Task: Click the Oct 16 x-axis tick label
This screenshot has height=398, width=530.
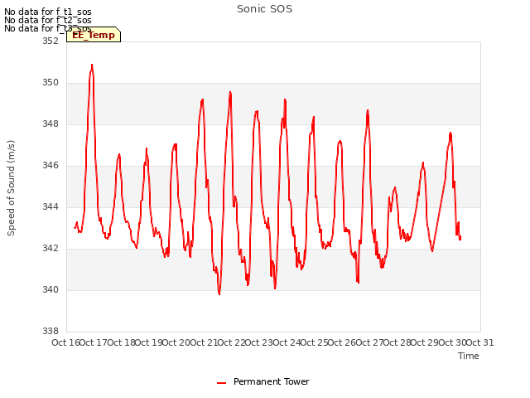Action: pos(65,342)
